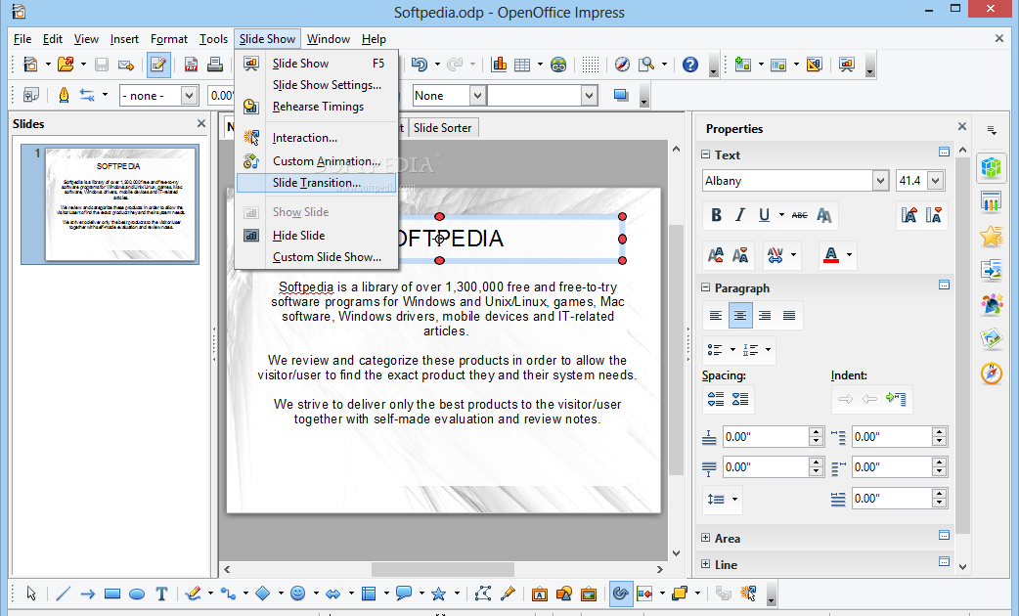Screen dimensions: 1019x616
Task: Click the Send document as e-mail icon
Action: click(126, 65)
